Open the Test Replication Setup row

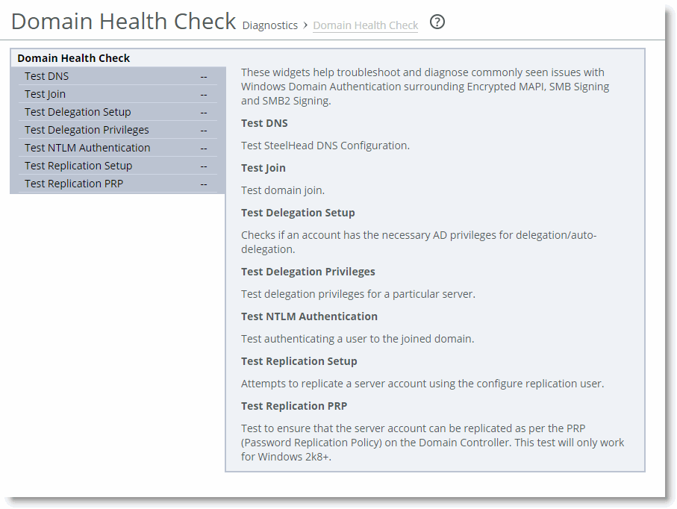[x=117, y=166]
